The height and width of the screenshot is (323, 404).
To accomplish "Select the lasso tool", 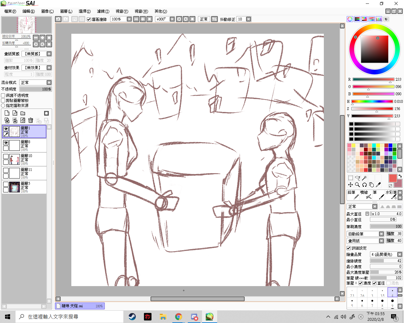I will coord(357,178).
